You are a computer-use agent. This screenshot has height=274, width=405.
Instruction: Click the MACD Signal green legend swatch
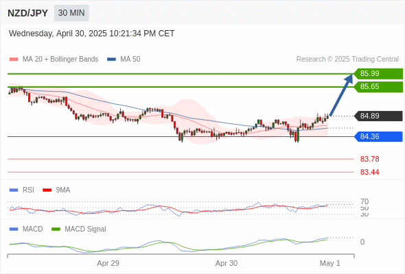(56, 229)
